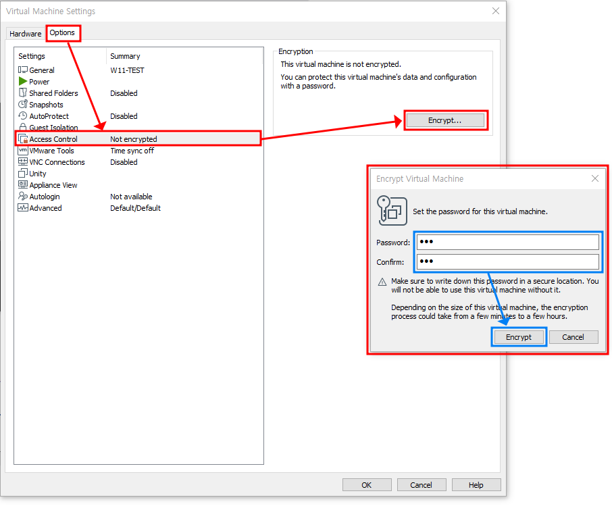The image size is (612, 506).
Task: Click the Autologin user icon
Action: 23,196
